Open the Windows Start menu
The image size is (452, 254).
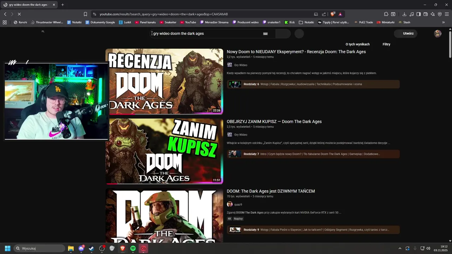pos(7,248)
